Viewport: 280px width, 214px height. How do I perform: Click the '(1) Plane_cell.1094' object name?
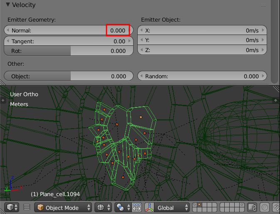[x=55, y=194]
